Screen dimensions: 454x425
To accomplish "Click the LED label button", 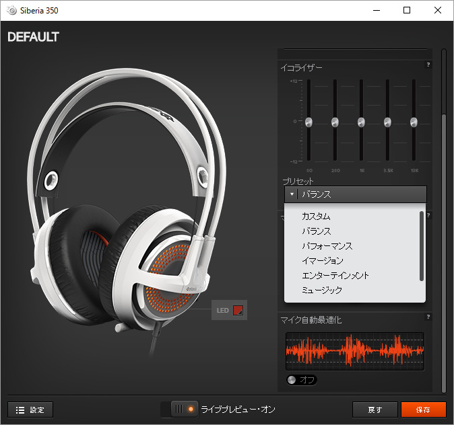I will pos(222,310).
